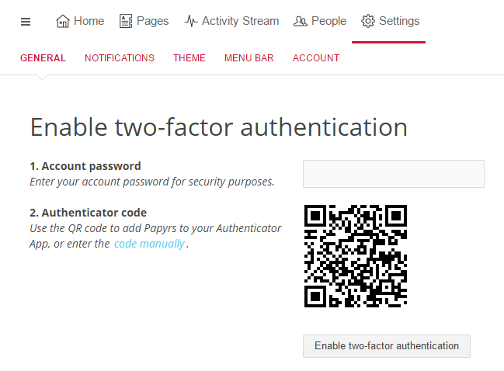
Task: Click the Home house icon
Action: point(63,21)
